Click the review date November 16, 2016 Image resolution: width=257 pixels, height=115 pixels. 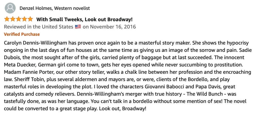[113, 27]
